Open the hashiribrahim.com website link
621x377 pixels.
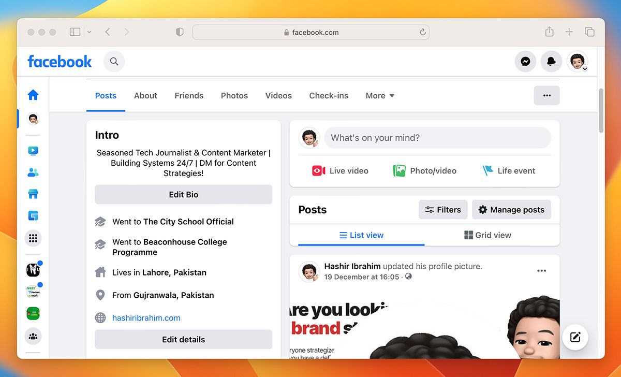146,318
